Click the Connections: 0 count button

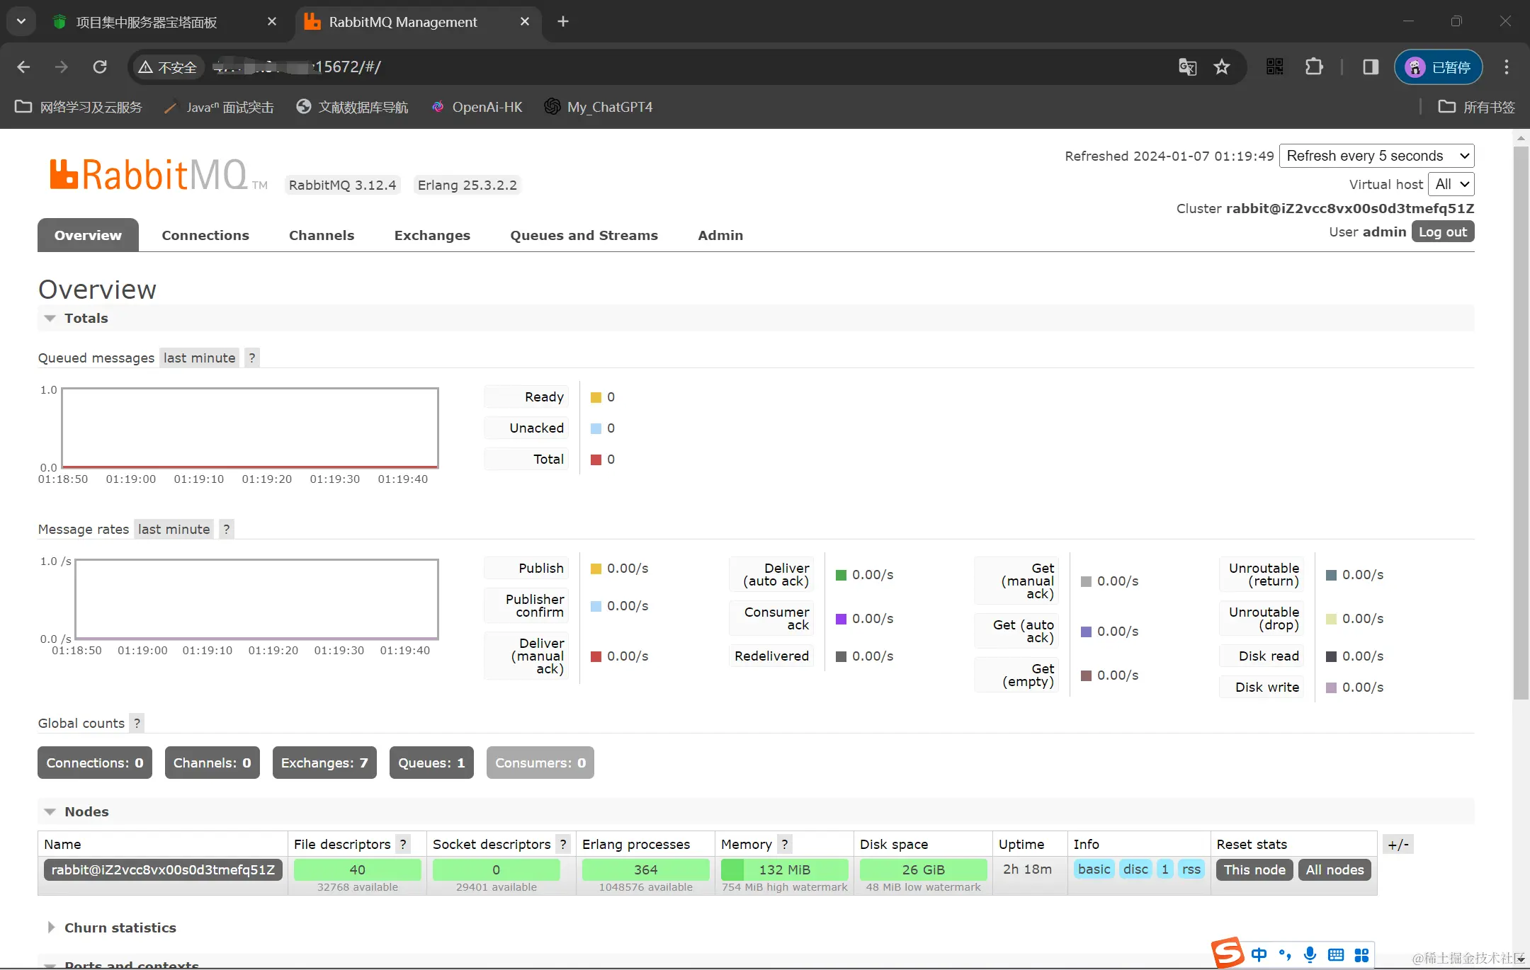click(x=95, y=763)
